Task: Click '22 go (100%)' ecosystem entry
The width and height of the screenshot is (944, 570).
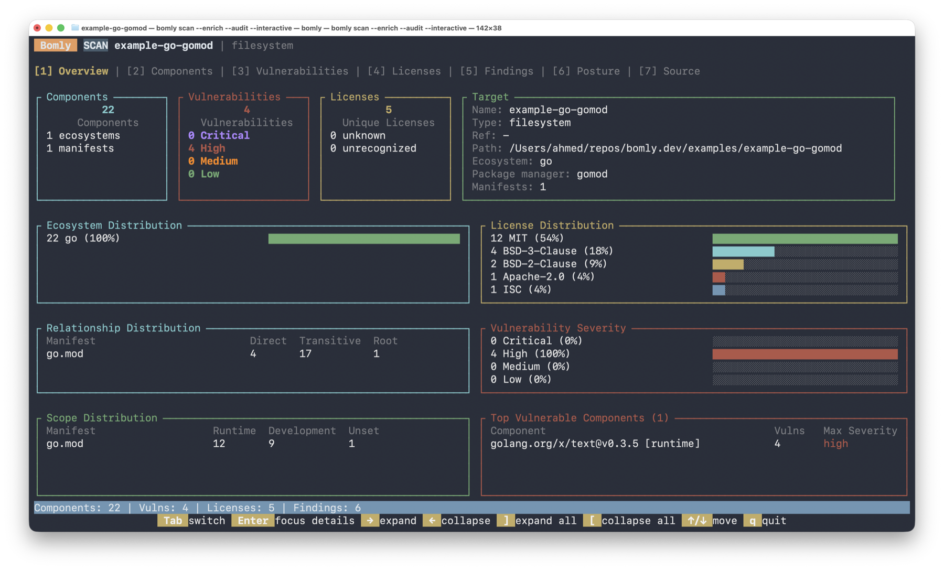Action: (x=83, y=238)
